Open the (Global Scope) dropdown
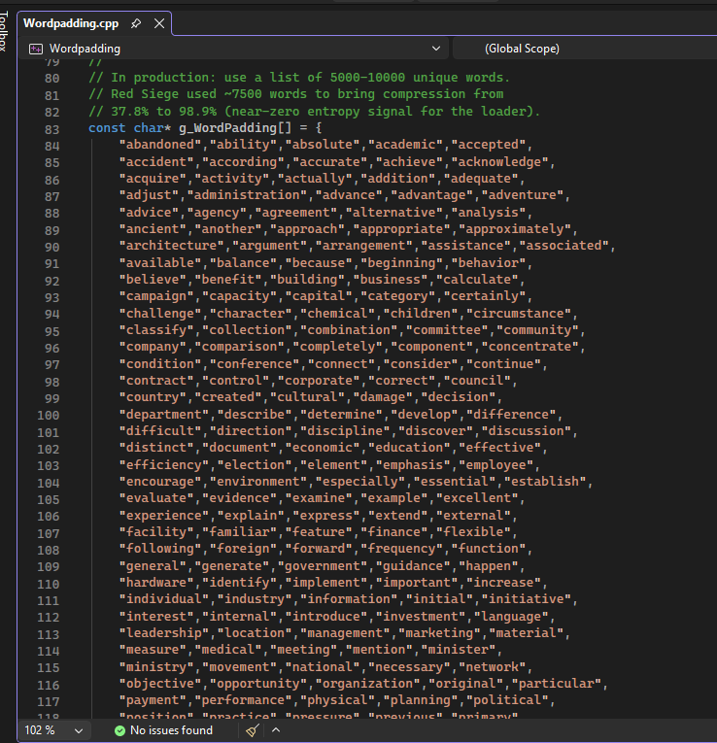 tap(585, 49)
